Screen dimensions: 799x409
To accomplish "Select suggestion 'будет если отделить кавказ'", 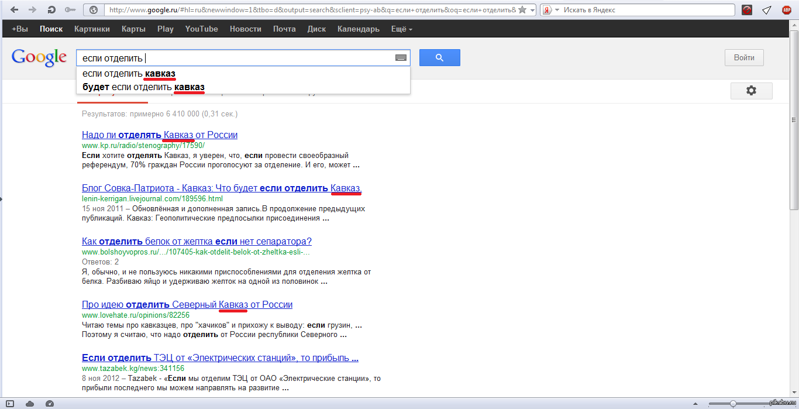I will pos(243,87).
